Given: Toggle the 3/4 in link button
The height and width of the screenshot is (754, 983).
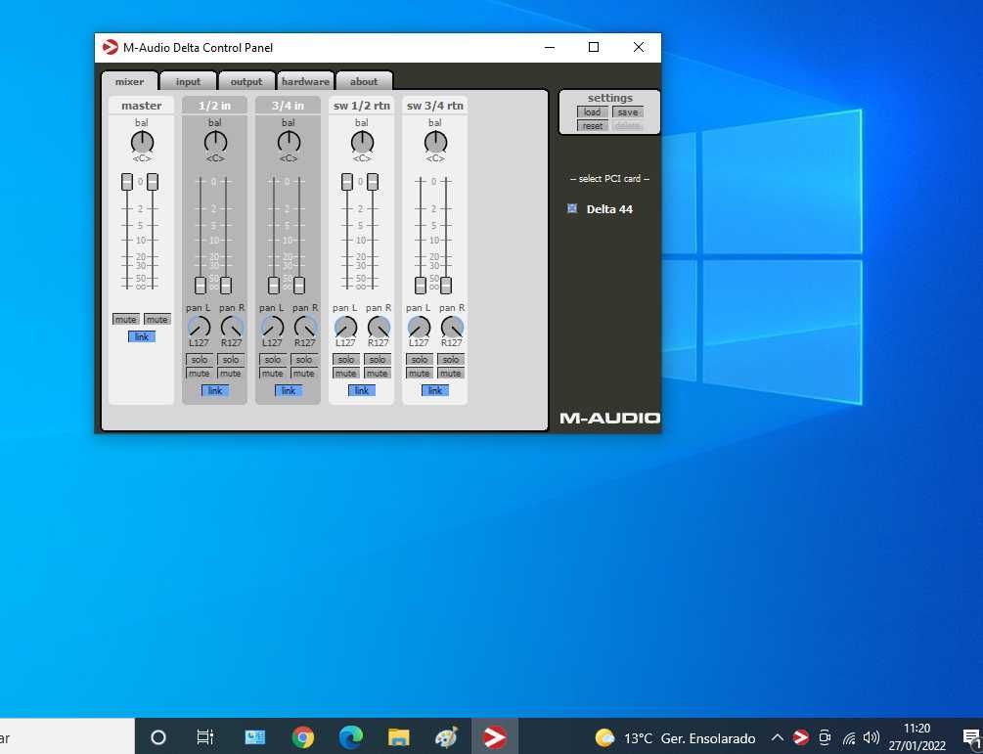Looking at the screenshot, I should (x=289, y=390).
